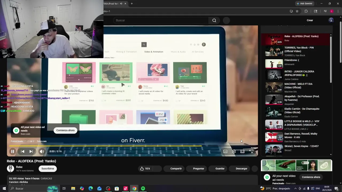The image size is (342, 192).
Task: Click the install/cast icon in address bar
Action: [291, 11]
